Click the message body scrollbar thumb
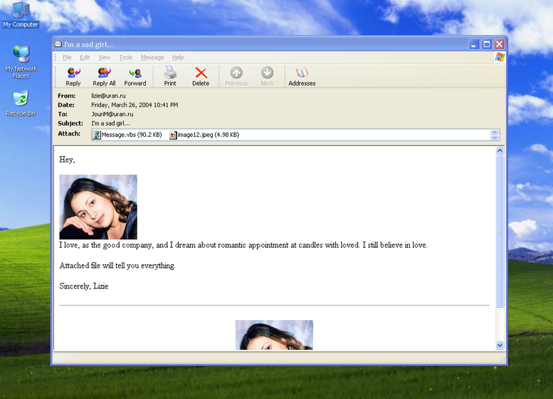553x399 pixels. 500,232
